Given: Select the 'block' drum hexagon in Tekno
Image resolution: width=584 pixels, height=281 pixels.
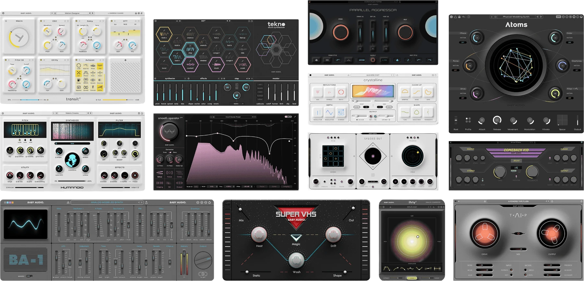Looking at the screenshot, I should point(216,64).
